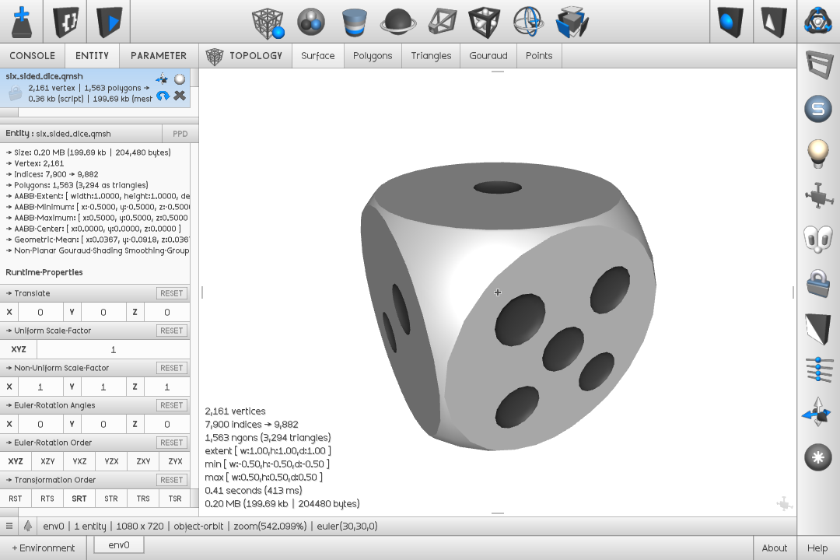Click the add-entity plus icon
Screen dimensions: 840x560
point(22,22)
